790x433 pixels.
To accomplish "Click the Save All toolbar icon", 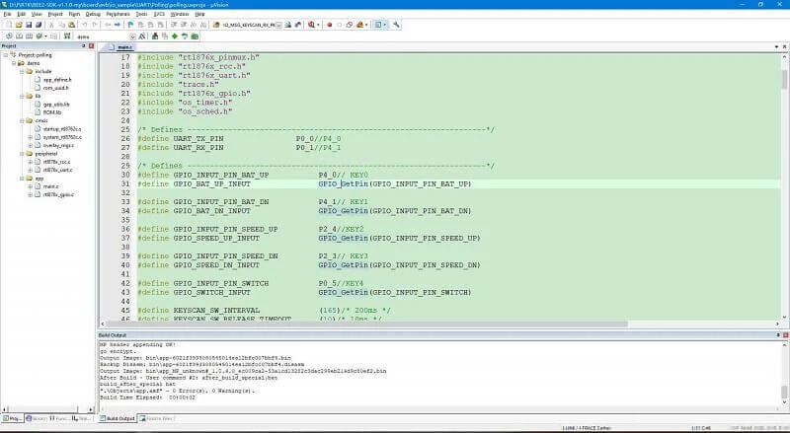I will 38,25.
